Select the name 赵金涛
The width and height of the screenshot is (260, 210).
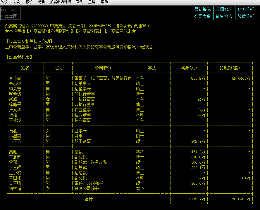[15, 94]
